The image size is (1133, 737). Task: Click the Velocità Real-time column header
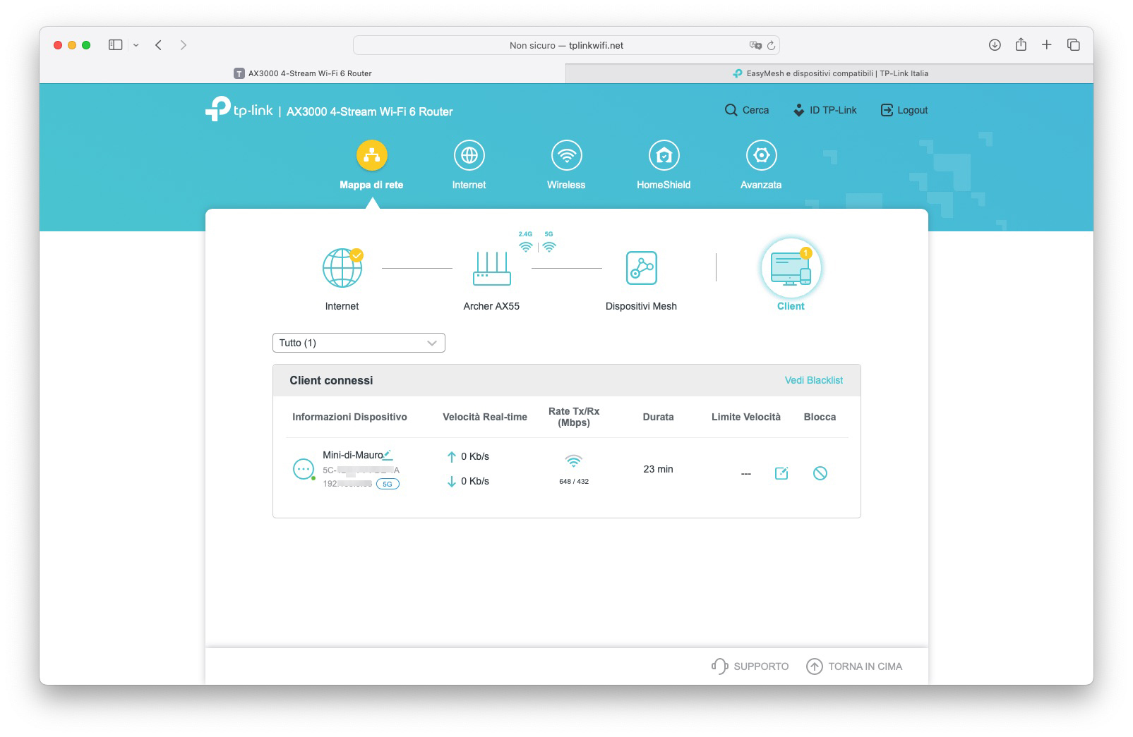click(x=485, y=417)
